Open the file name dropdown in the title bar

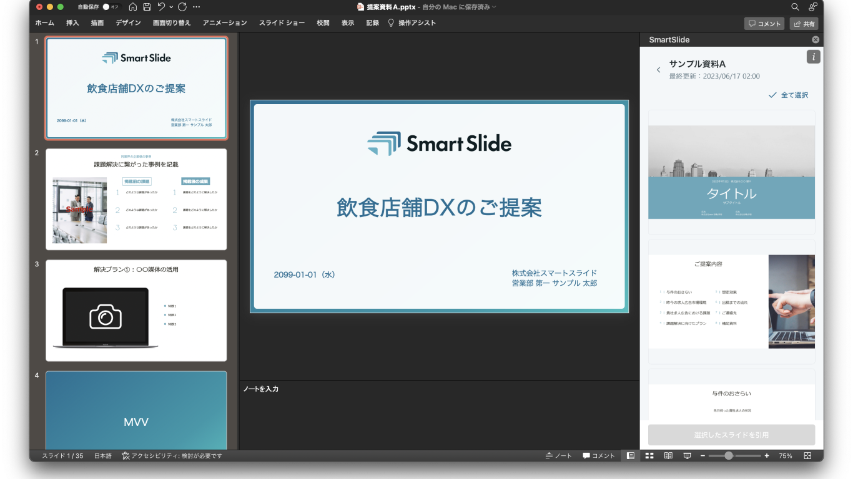click(494, 7)
